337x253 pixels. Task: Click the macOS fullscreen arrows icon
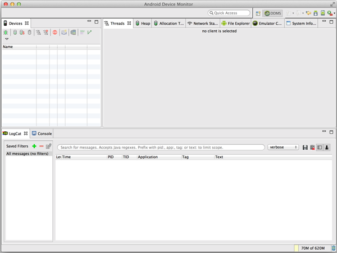333,4
